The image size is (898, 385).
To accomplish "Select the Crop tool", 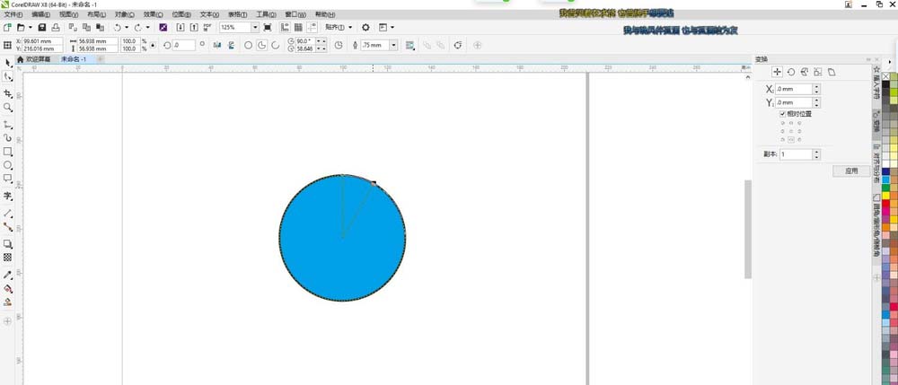I will click(7, 93).
